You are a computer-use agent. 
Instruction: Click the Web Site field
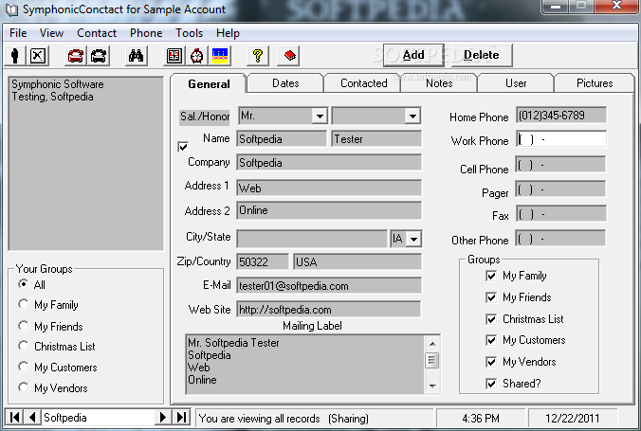pyautogui.click(x=329, y=309)
